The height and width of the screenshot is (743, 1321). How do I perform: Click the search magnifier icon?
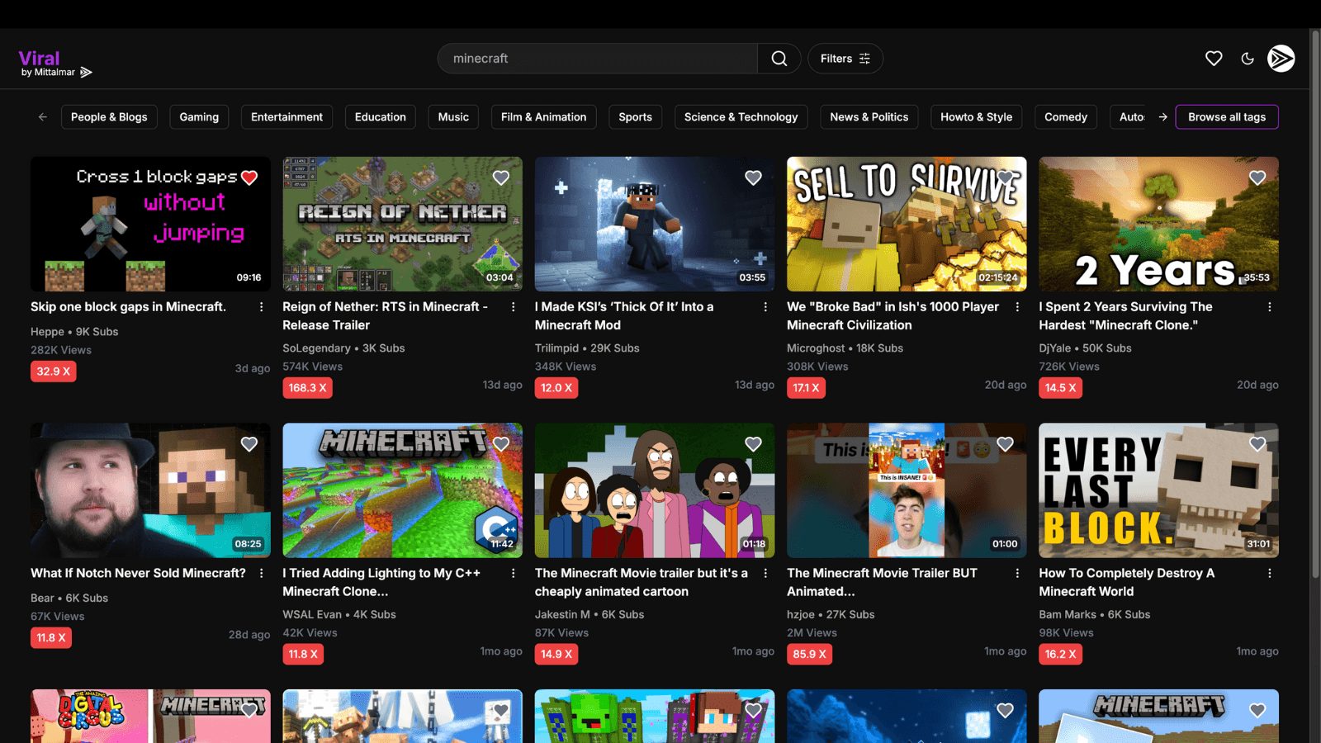click(779, 59)
